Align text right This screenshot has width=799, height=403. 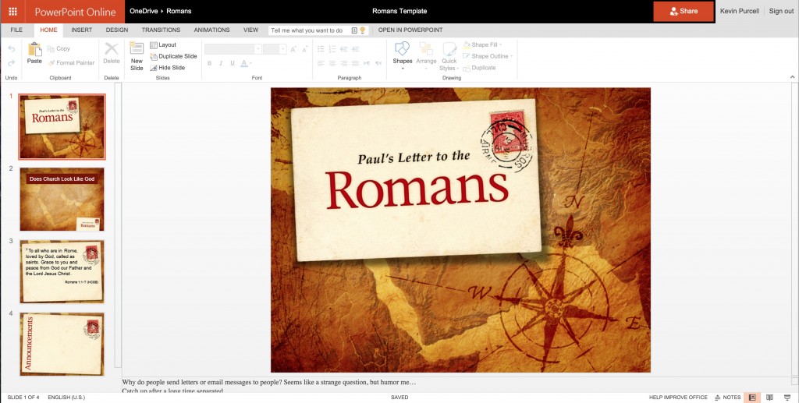point(344,63)
